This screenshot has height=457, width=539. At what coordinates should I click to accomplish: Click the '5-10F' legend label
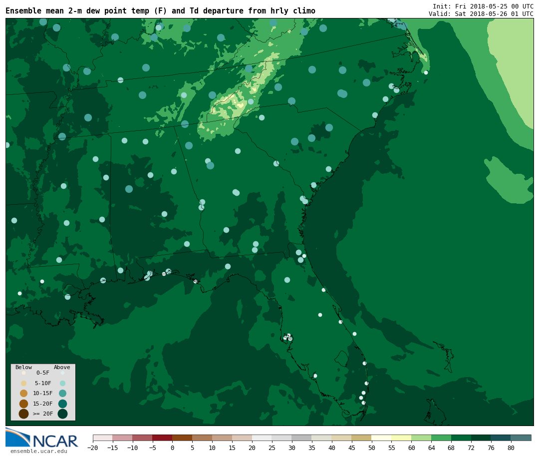[43, 383]
